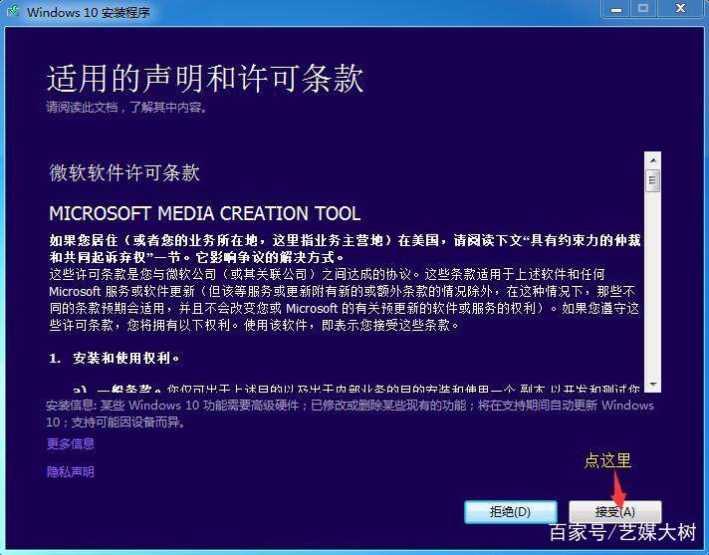The width and height of the screenshot is (709, 555).
Task: Close the Windows 10 安装程序 window
Action: pos(680,9)
